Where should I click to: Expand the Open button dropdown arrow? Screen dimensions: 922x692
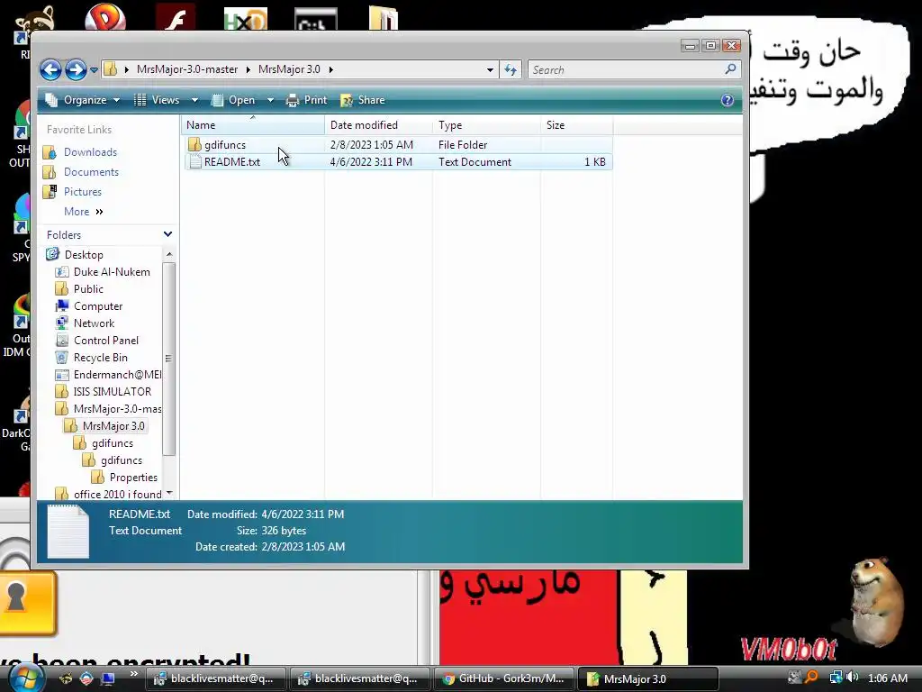270,100
